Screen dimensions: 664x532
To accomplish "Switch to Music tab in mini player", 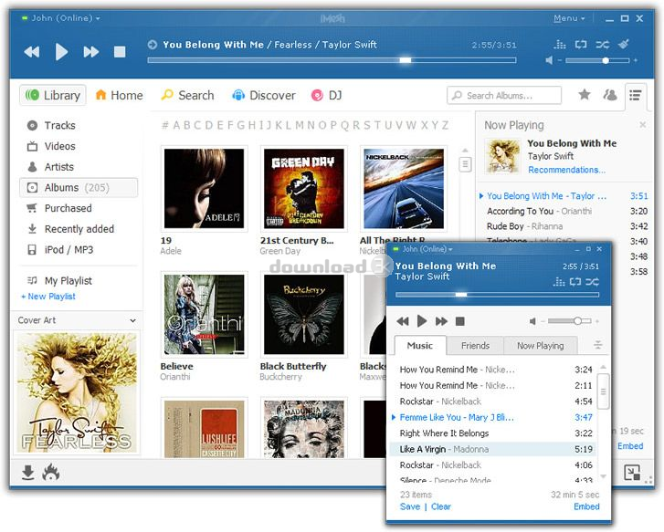I will pyautogui.click(x=420, y=345).
